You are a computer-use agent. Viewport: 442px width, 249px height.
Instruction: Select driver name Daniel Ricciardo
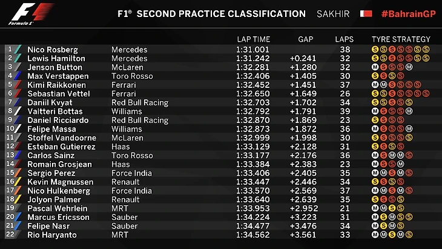point(54,120)
